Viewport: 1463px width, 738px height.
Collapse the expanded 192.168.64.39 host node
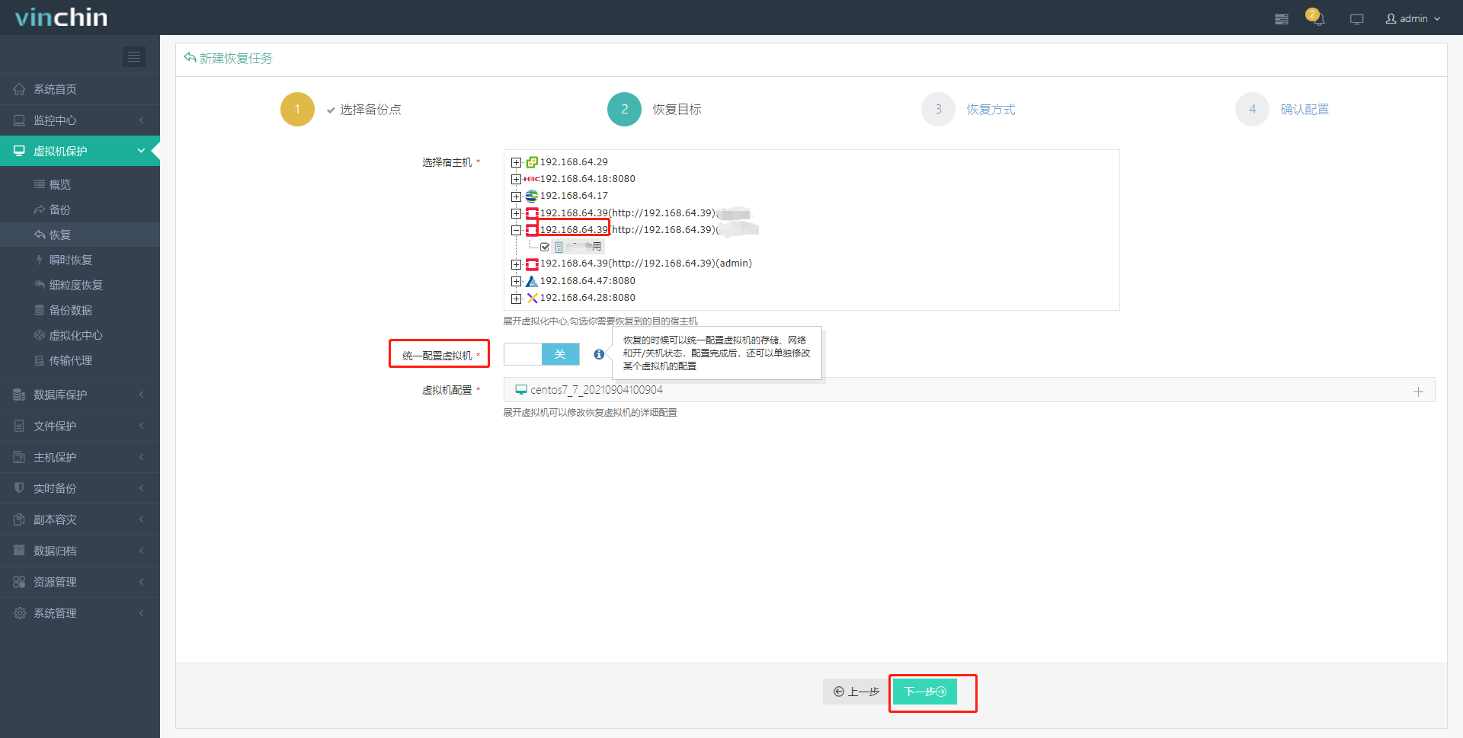click(x=516, y=229)
